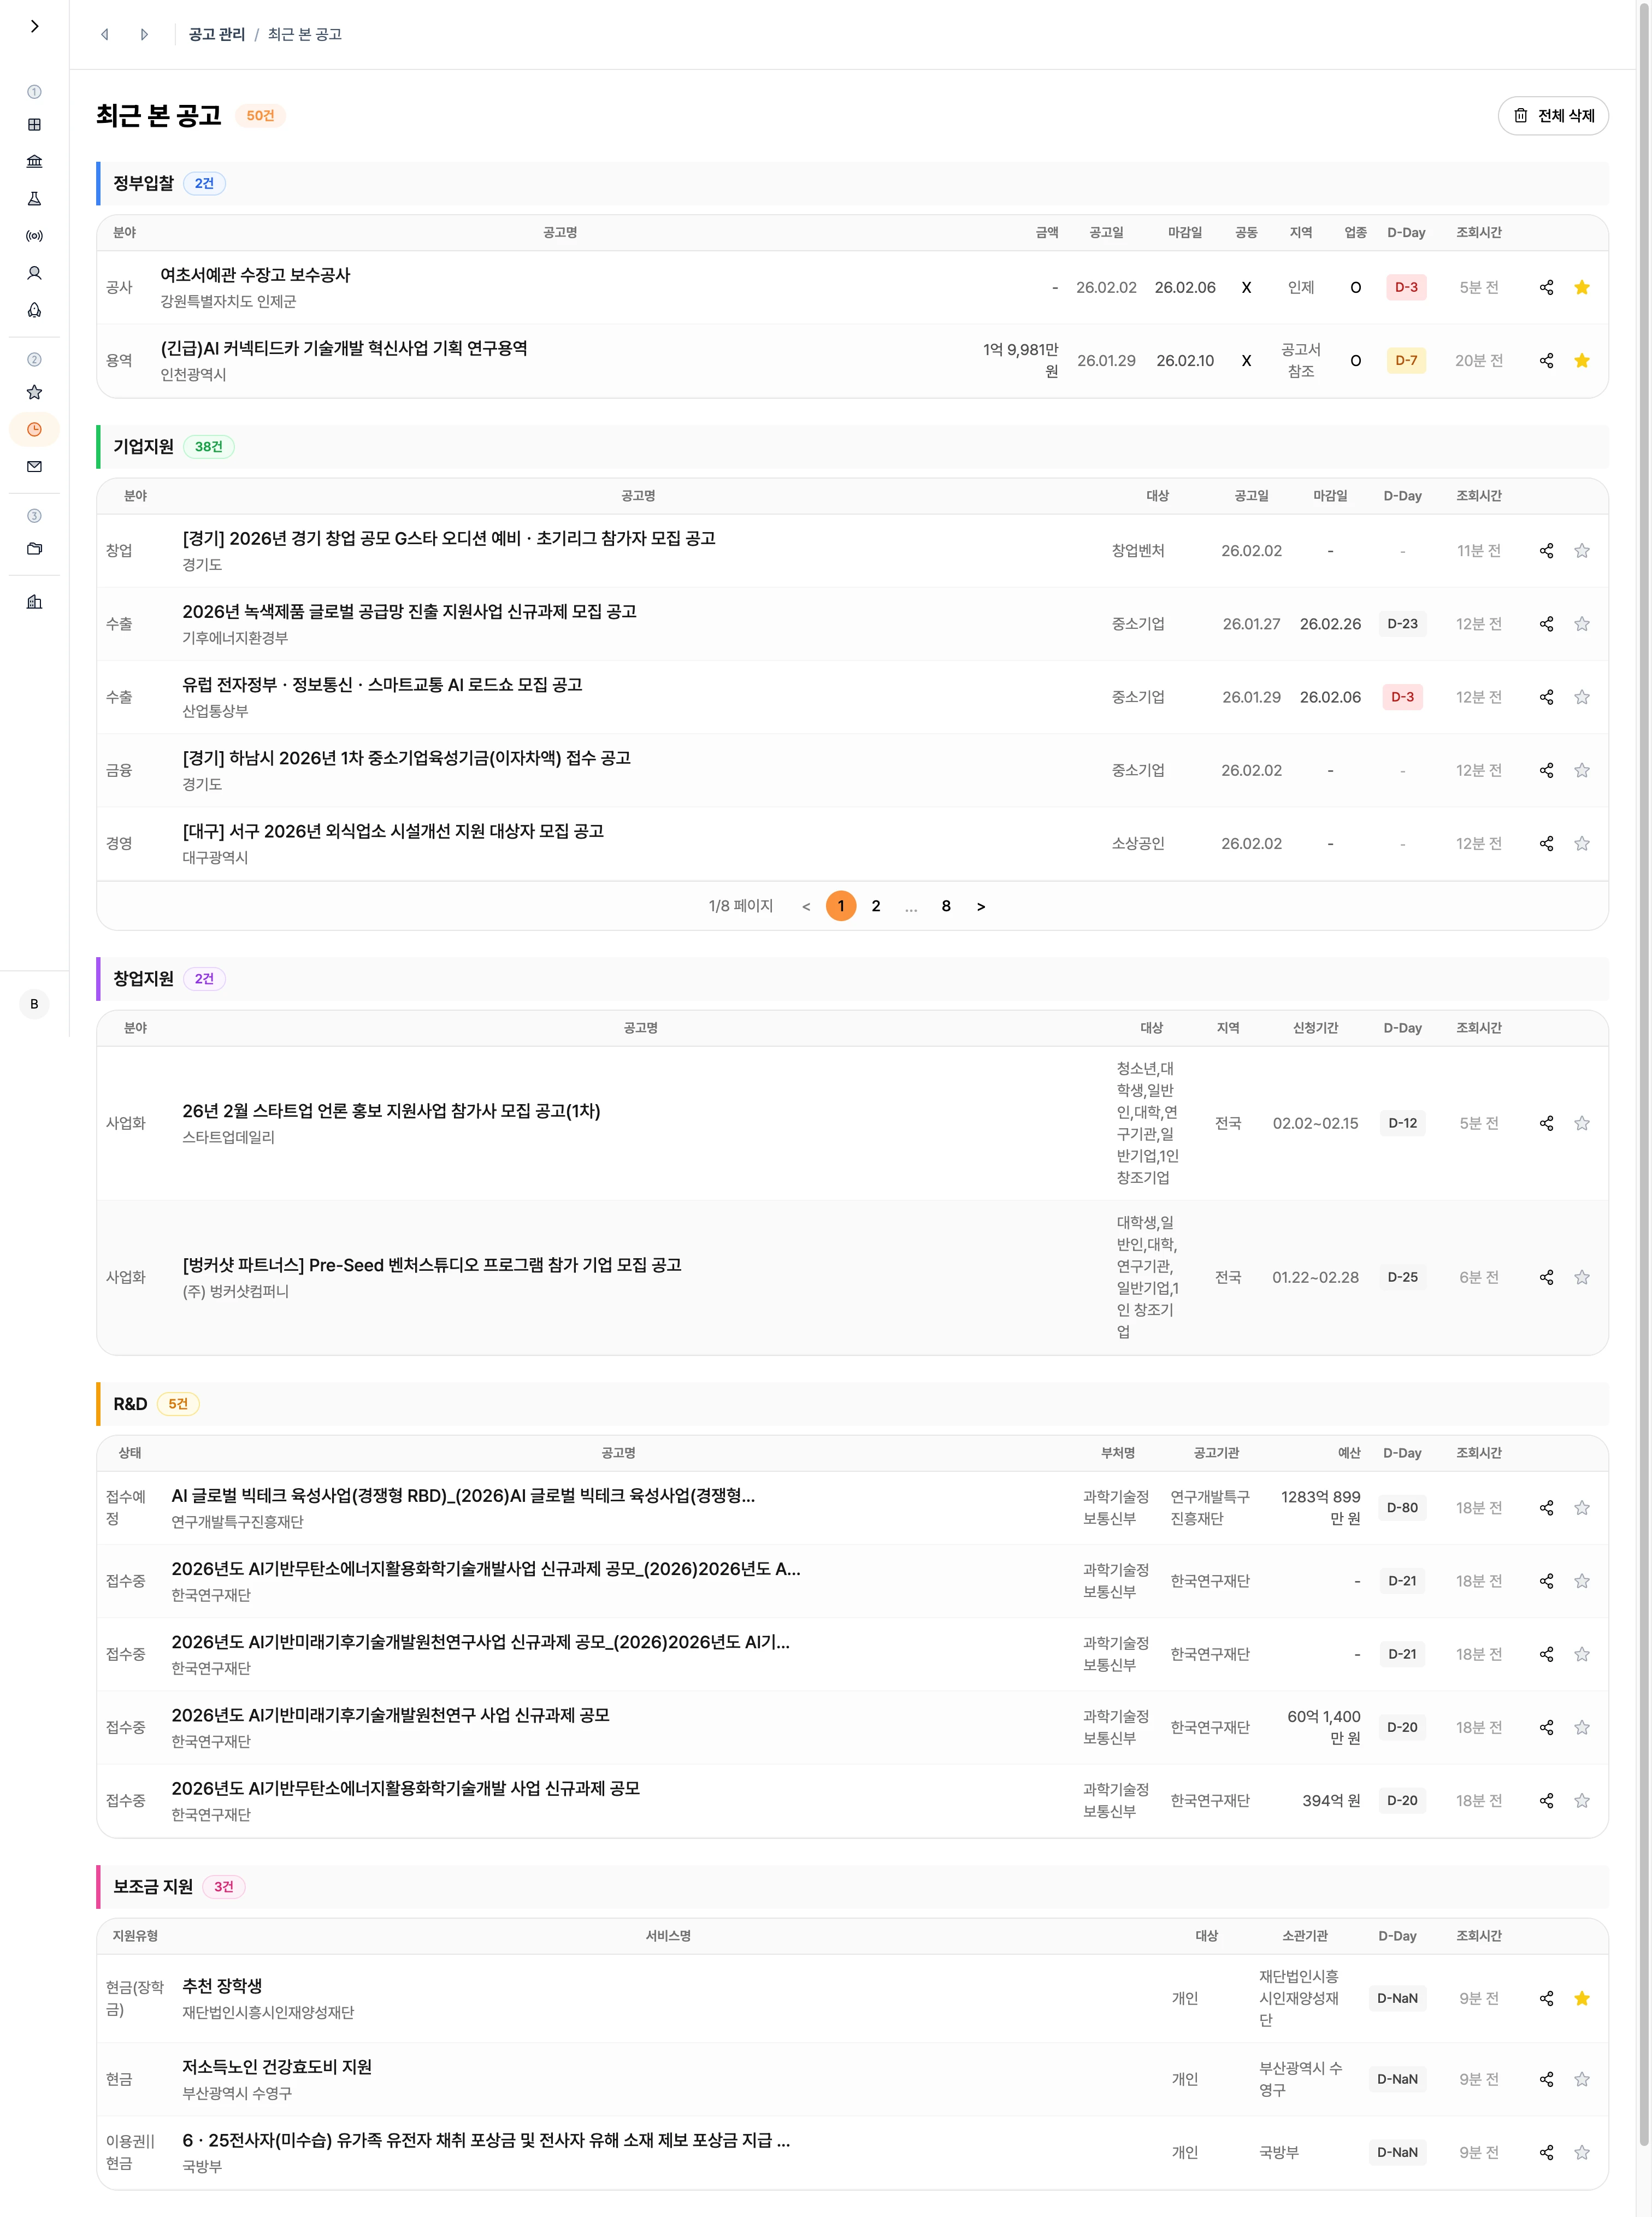Image resolution: width=1652 pixels, height=2217 pixels.
Task: Go to next page with > arrow
Action: click(980, 906)
